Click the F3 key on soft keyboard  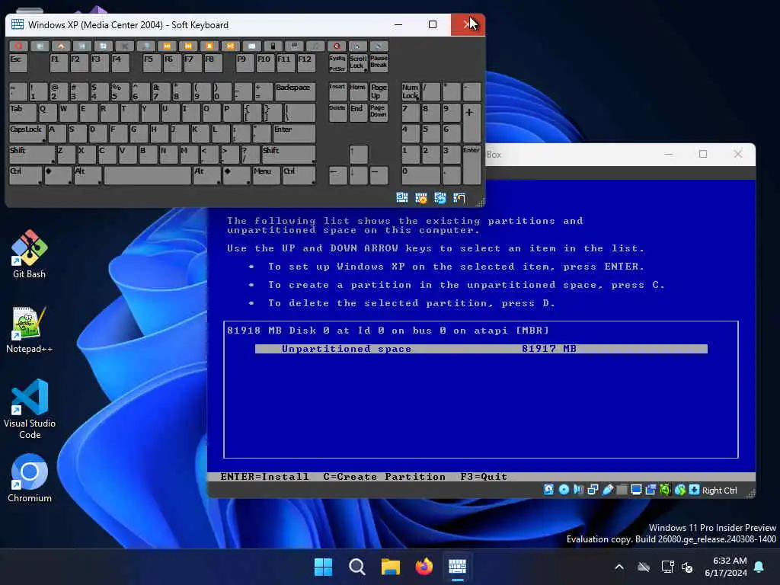pos(100,63)
